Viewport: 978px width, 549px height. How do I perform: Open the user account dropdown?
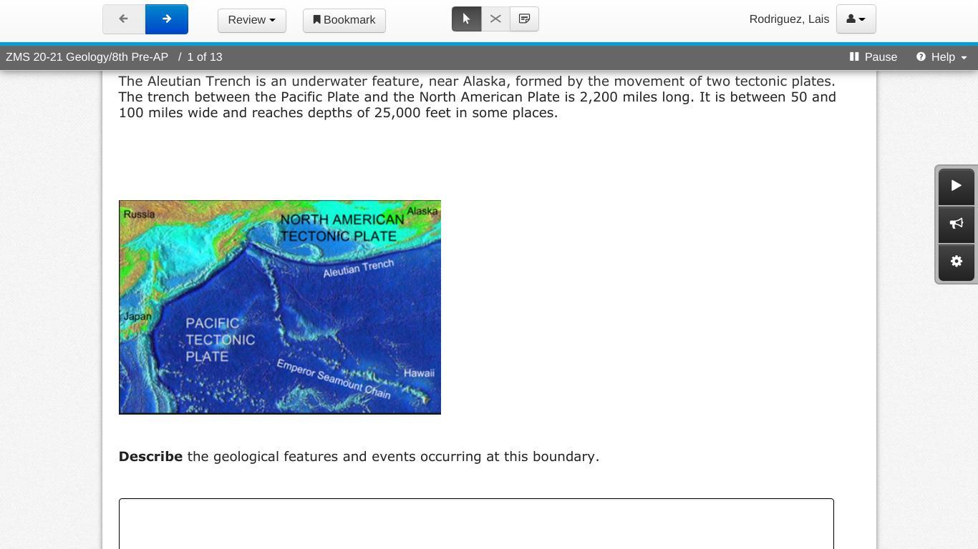[856, 19]
